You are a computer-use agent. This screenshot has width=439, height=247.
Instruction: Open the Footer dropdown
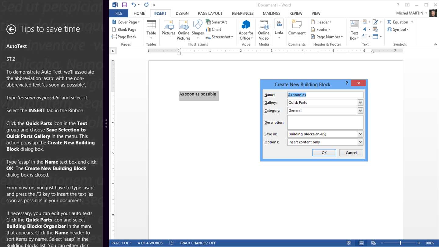point(321,30)
